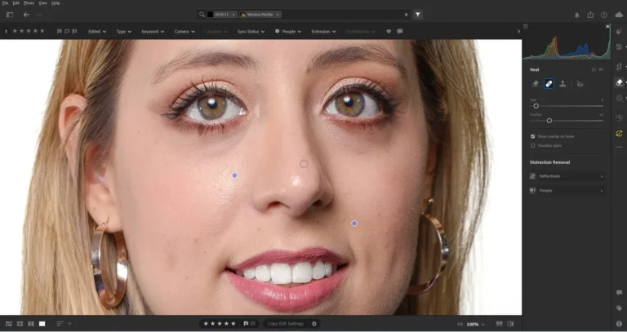
Task: Open the Camera filter dropdown
Action: (184, 31)
